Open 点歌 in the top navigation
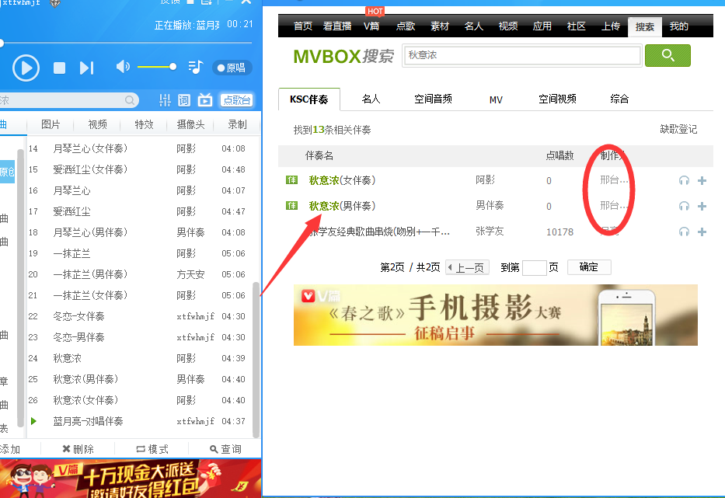Screen dimensions: 725x498 [x=406, y=26]
